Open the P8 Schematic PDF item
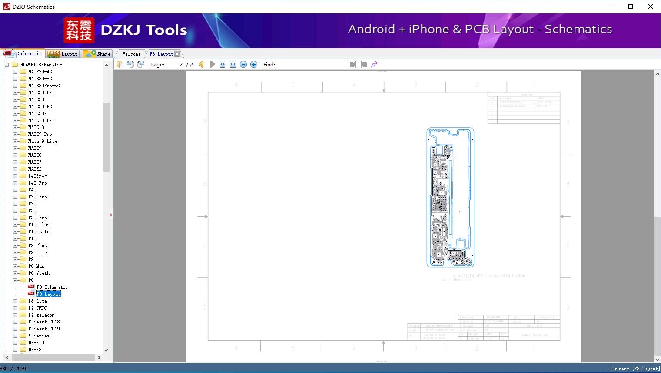Viewport: 661px width, 373px height. (x=52, y=287)
